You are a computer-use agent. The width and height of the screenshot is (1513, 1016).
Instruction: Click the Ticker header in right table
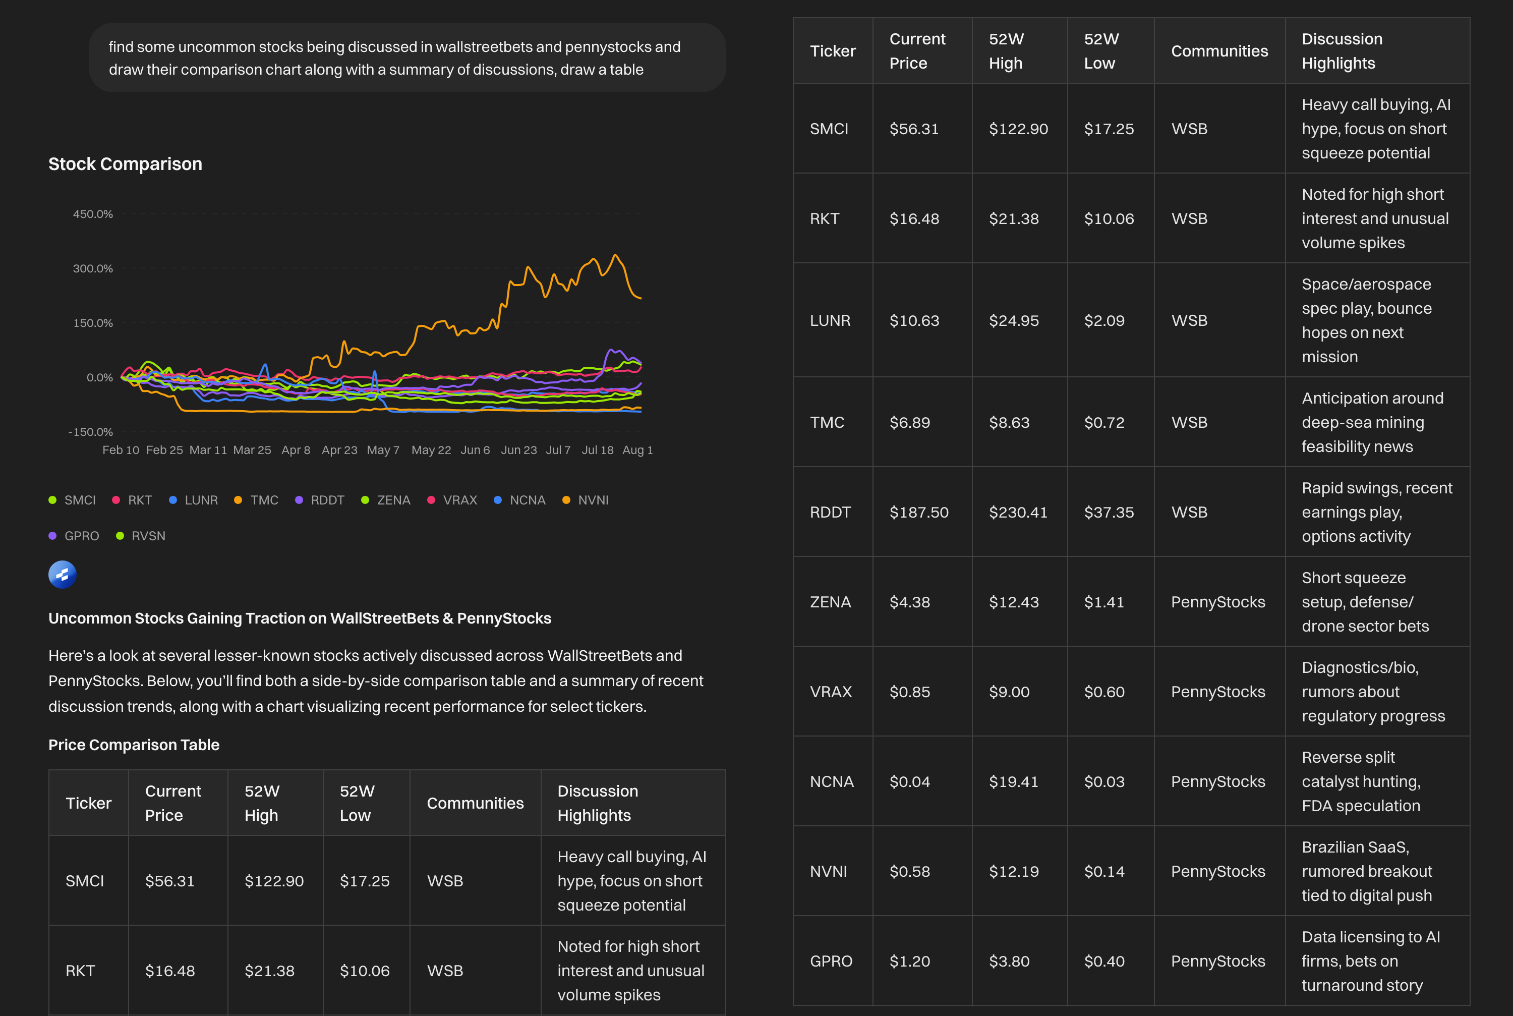point(832,51)
